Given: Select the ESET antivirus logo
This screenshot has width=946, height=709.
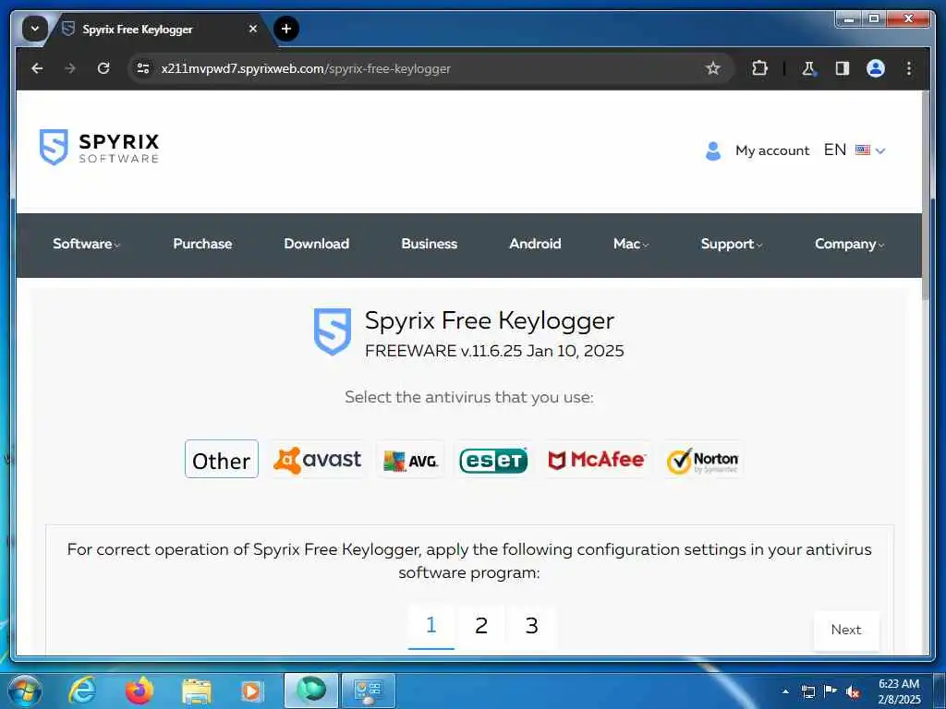Looking at the screenshot, I should point(493,460).
